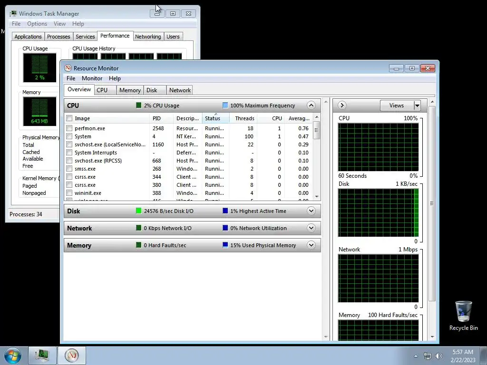Click the green Disk I/O legend square
This screenshot has height=365, width=487.
tap(139, 211)
